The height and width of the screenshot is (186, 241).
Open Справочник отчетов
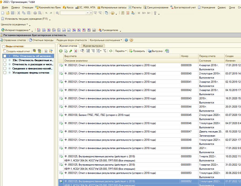(13, 40)
